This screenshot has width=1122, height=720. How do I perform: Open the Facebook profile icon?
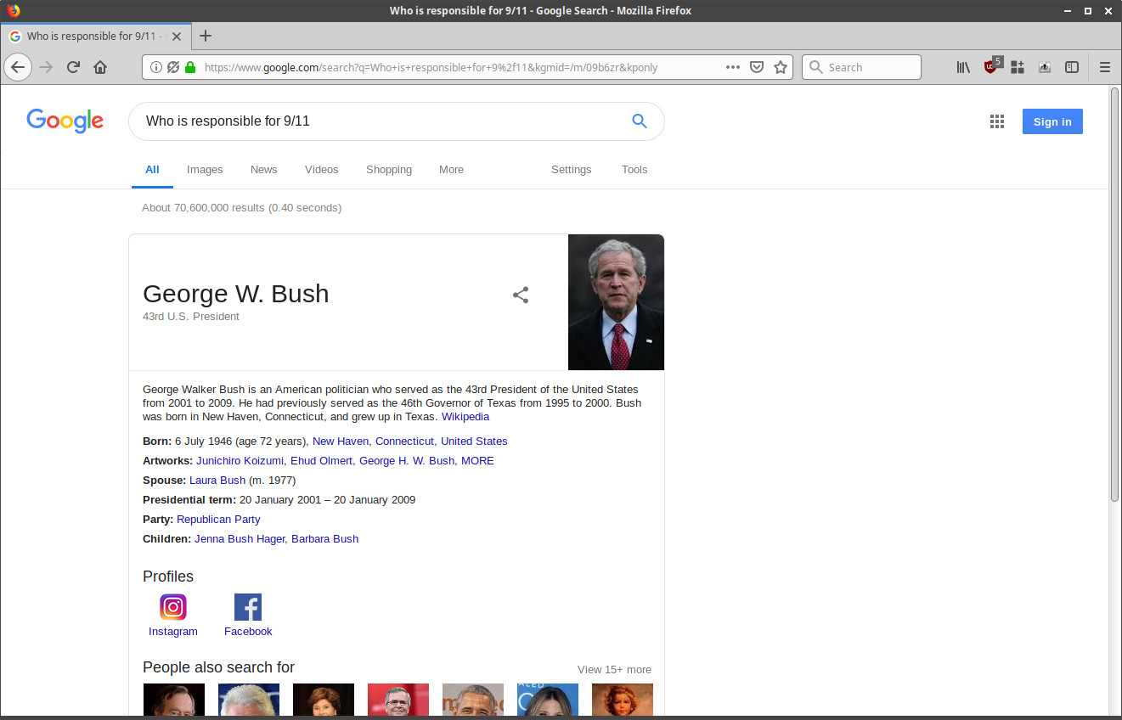248,607
